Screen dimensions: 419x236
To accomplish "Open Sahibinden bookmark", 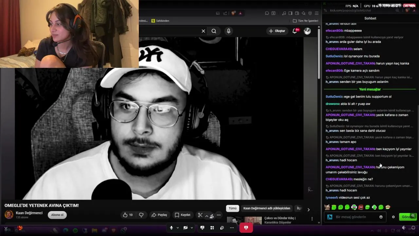I will (160, 21).
